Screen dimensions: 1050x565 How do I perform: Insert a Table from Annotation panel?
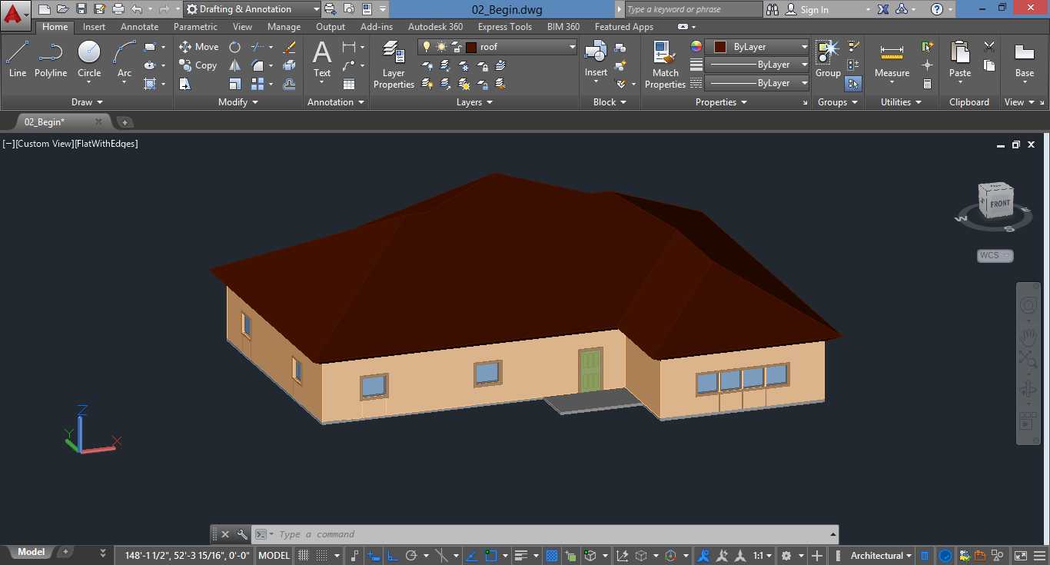pyautogui.click(x=349, y=84)
